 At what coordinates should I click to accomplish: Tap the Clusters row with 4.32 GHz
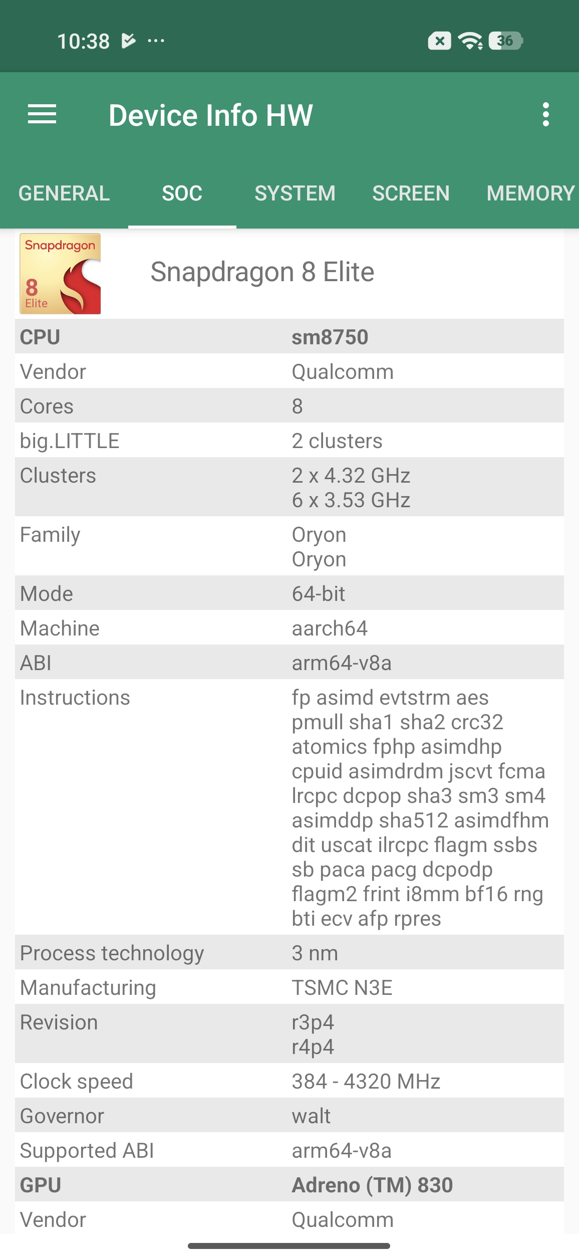point(289,487)
